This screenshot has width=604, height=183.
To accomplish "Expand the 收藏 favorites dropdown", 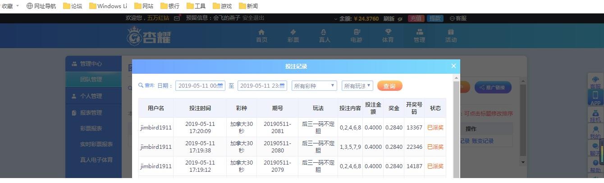I will (10, 6).
